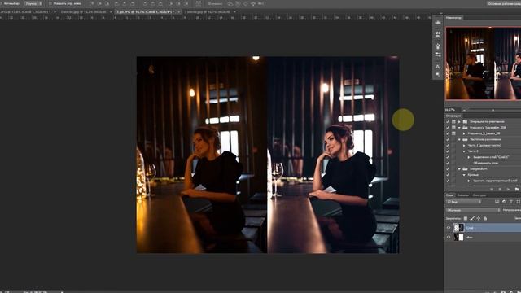The width and height of the screenshot is (521, 293).
Task: Select Объединить слои action step
Action: click(x=486, y=163)
